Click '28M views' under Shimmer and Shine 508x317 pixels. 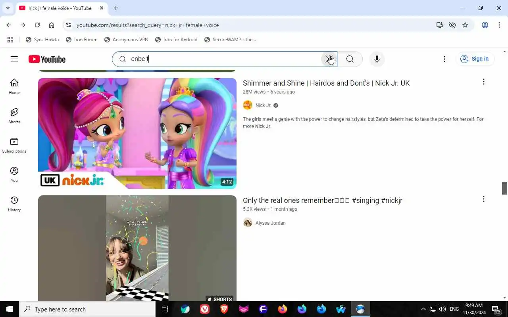click(x=254, y=92)
